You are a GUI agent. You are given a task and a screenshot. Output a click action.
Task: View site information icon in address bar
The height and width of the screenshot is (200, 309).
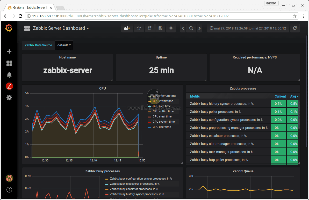tap(29, 16)
